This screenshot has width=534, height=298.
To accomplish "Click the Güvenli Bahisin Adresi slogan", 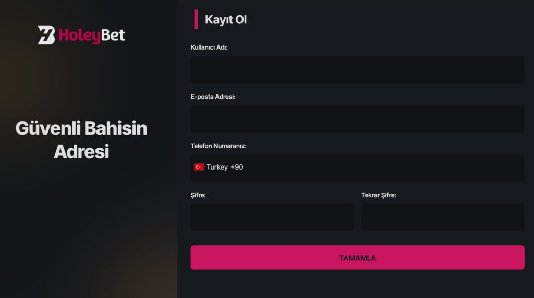I will coord(81,139).
